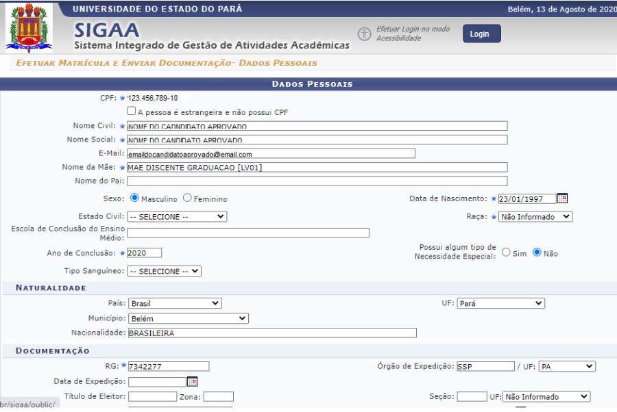Click the E-Mail input field
Image resolution: width=617 pixels, height=412 pixels.
[271, 154]
